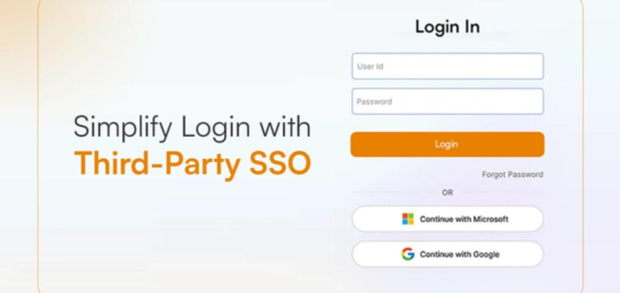
Task: Click the blank right end of the User Id box
Action: [x=514, y=67]
